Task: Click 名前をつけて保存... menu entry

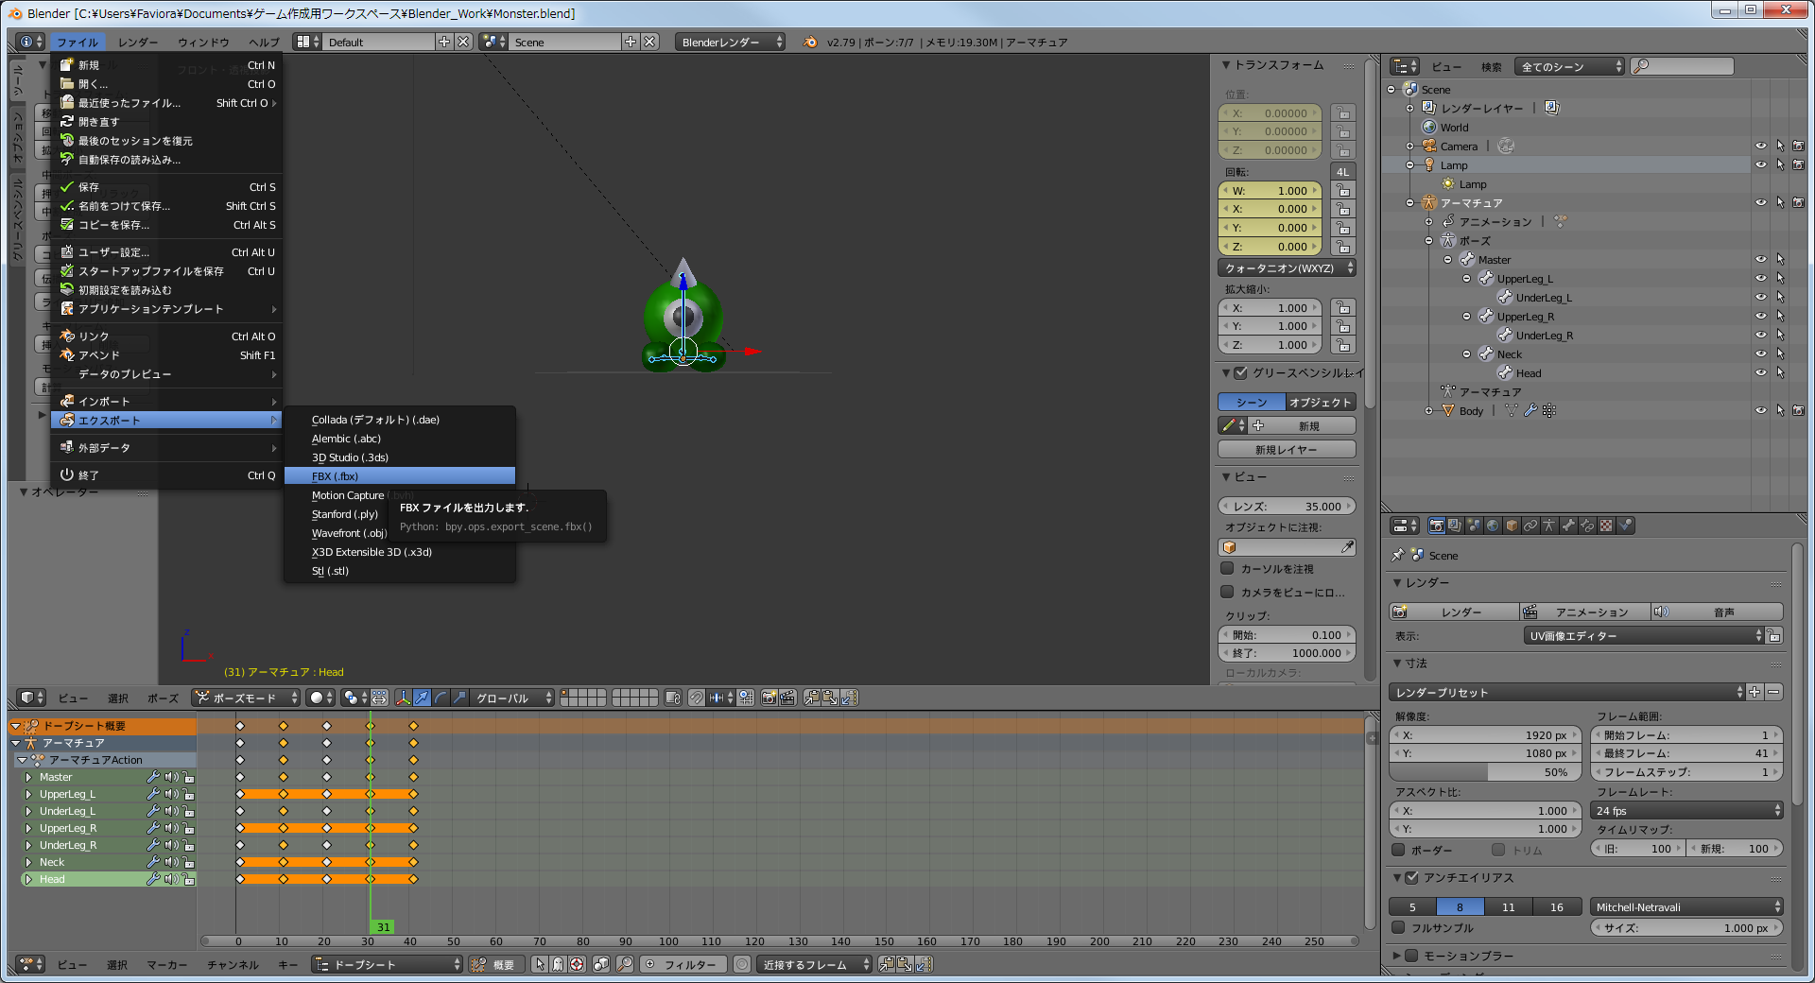Action: tap(167, 205)
